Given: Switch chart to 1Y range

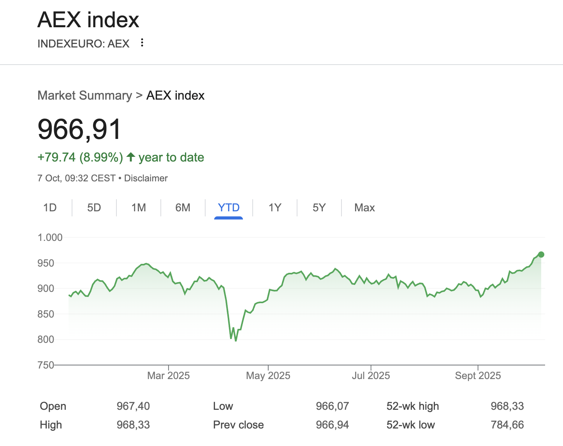Looking at the screenshot, I should [275, 207].
